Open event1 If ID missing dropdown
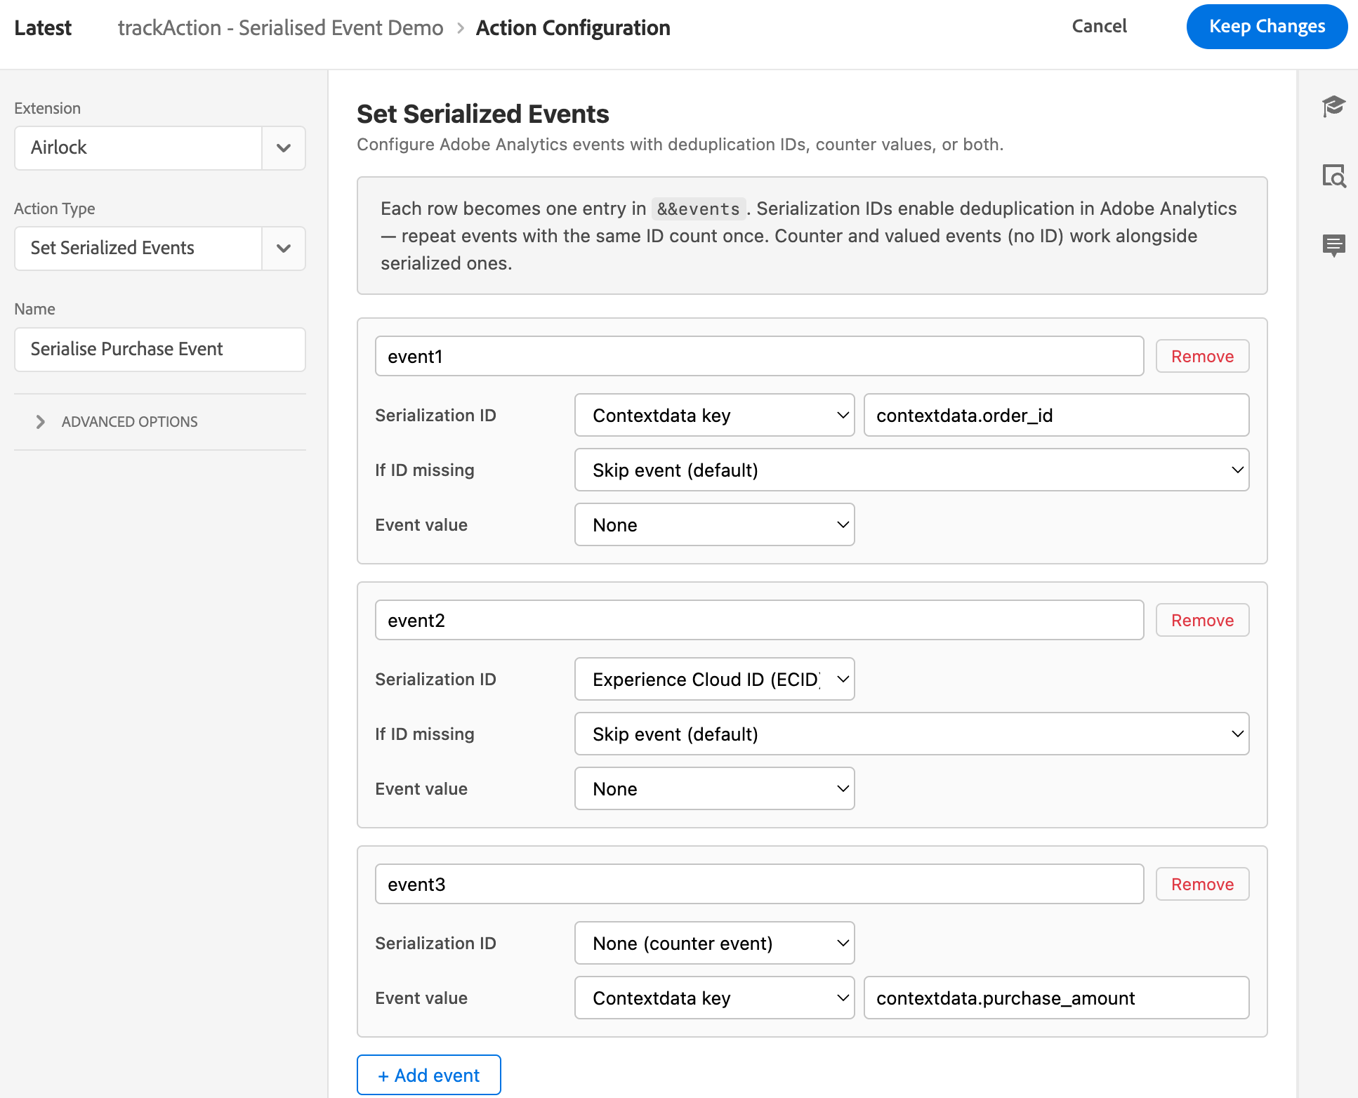This screenshot has height=1098, width=1358. pos(911,470)
